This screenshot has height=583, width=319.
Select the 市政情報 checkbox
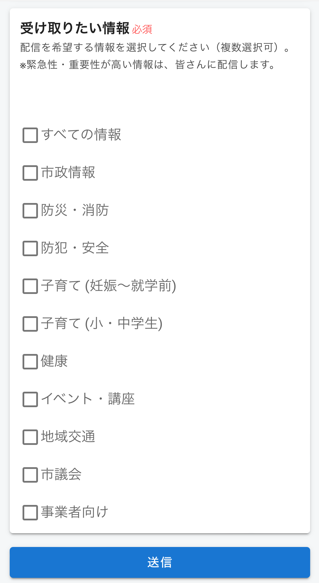pyautogui.click(x=30, y=173)
